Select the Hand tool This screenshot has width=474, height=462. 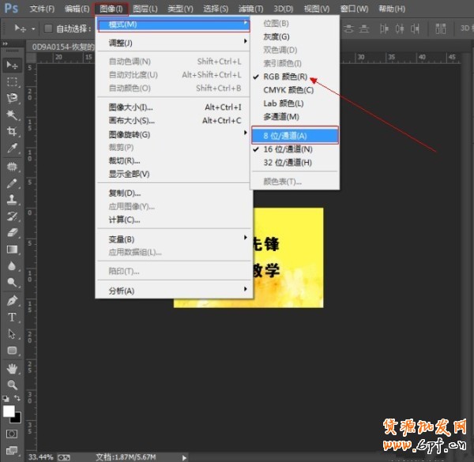13,369
